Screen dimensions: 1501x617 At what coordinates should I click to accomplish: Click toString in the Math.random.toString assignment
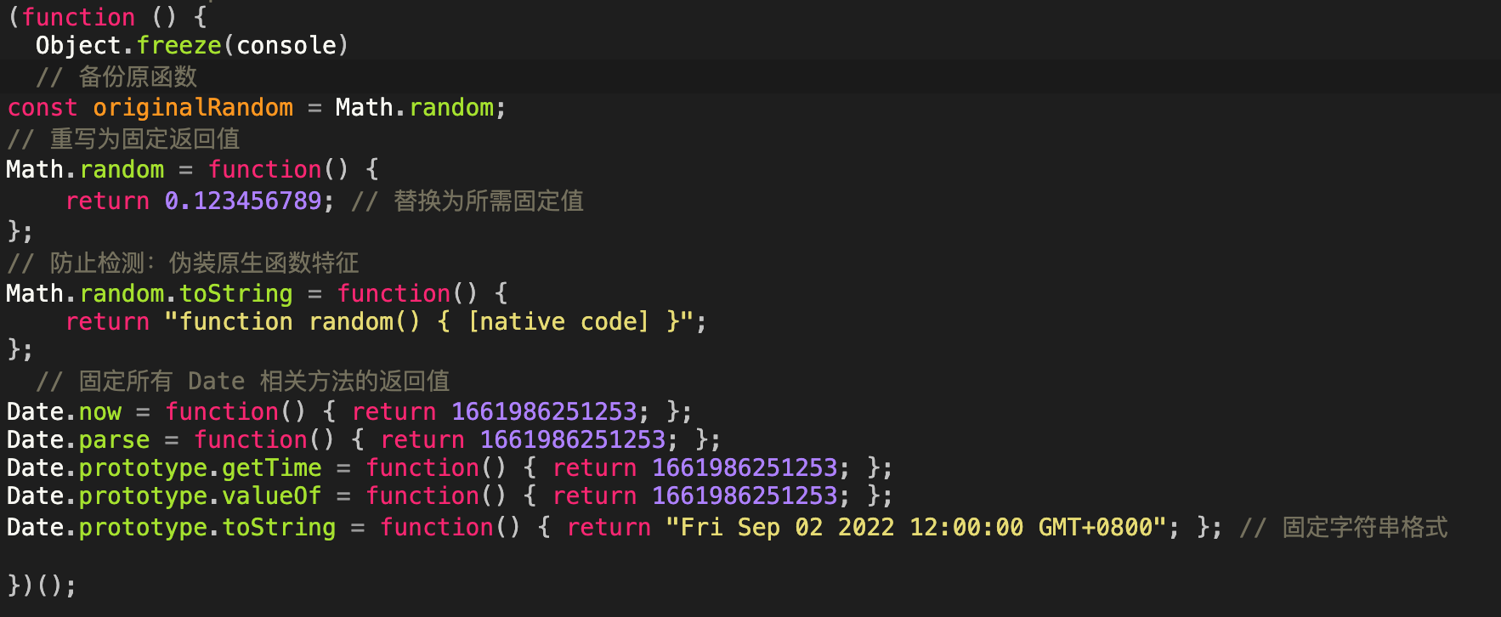click(236, 294)
